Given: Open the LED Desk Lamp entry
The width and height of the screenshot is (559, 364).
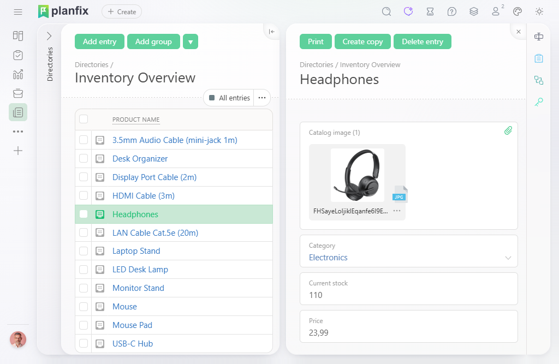Looking at the screenshot, I should tap(140, 270).
